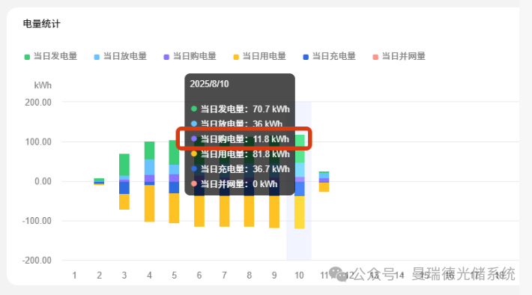Toggle the 当日放电量 legend series

121,56
